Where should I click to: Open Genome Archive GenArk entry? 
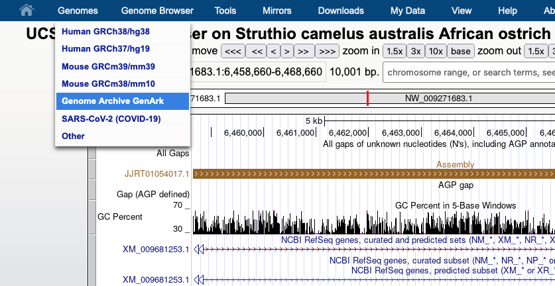pos(123,101)
